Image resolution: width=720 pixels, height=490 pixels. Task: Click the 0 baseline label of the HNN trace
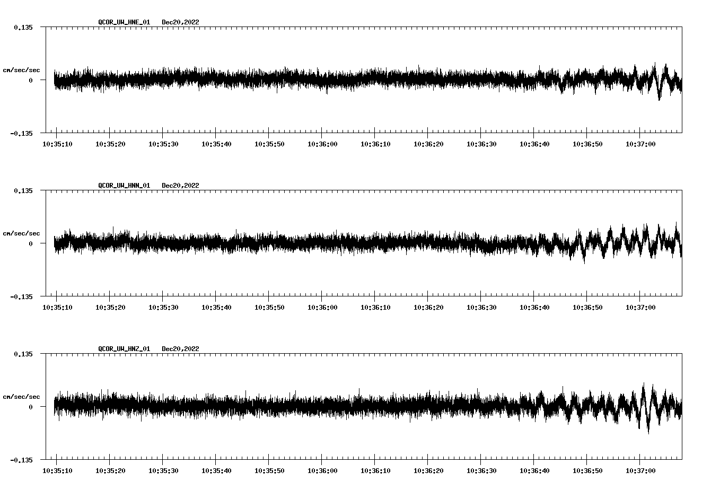coord(32,244)
